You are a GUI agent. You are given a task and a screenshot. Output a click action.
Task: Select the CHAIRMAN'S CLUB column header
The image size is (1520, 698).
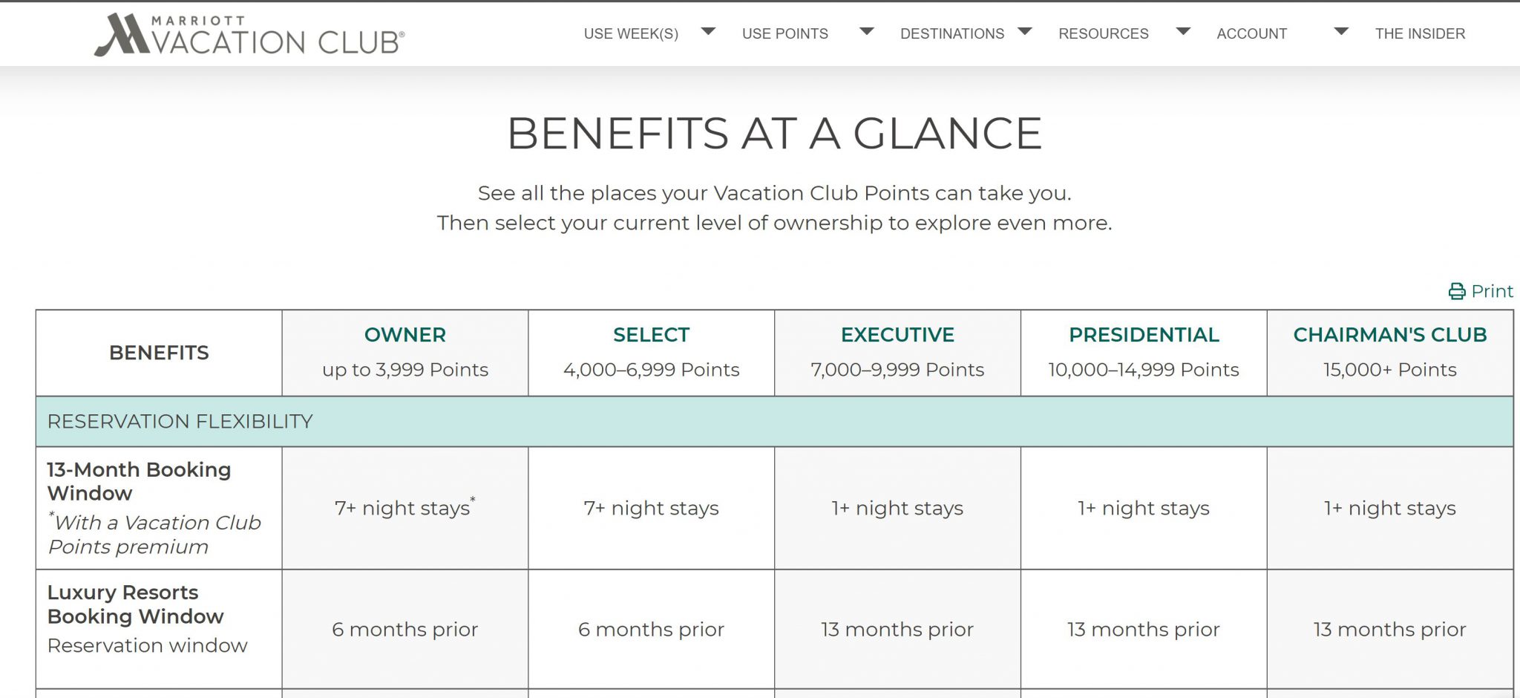[1389, 335]
